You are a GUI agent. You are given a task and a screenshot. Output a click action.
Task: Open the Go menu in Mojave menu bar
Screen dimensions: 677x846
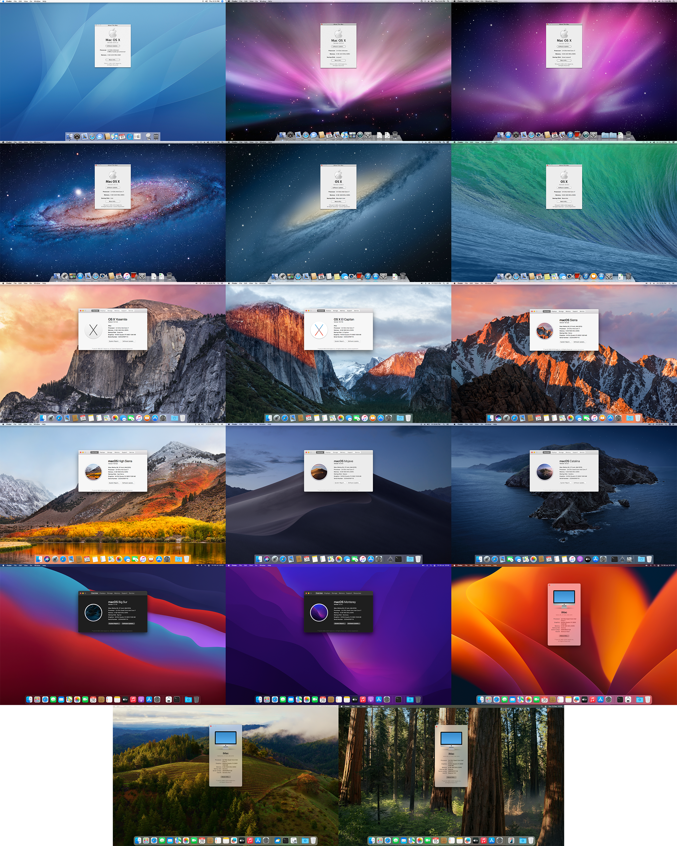coord(256,425)
